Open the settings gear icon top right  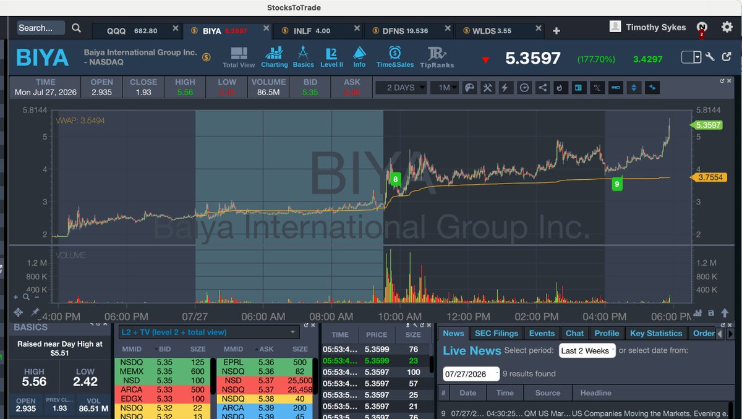coord(727,27)
